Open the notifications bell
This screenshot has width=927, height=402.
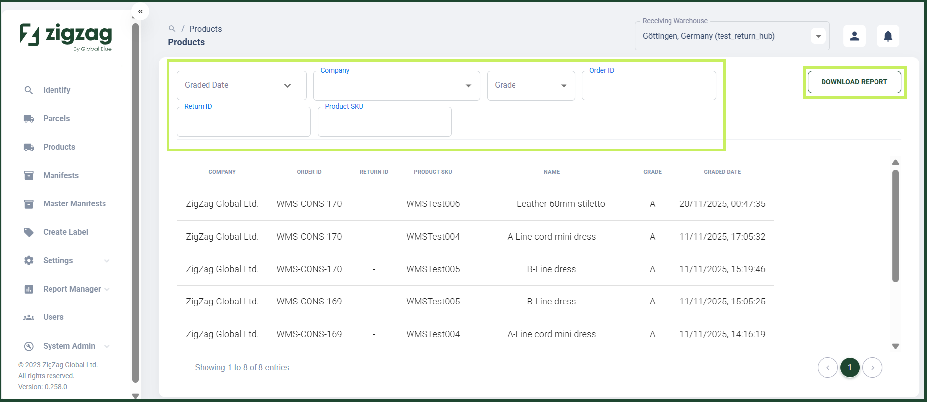[888, 36]
